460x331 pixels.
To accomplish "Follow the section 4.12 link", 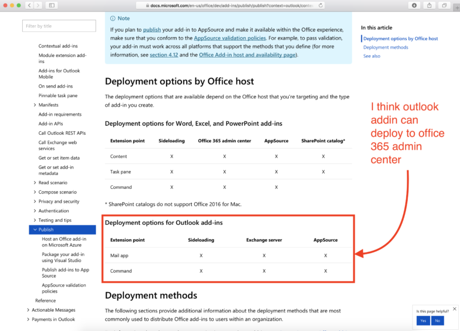I will point(164,55).
